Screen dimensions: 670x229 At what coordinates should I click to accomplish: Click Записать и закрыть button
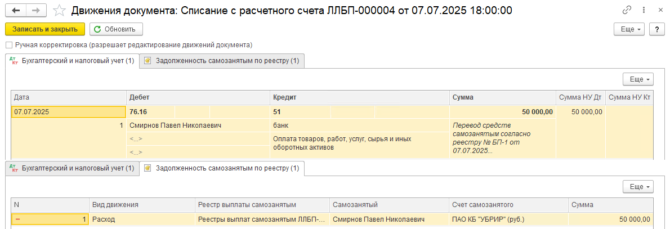[x=45, y=29]
